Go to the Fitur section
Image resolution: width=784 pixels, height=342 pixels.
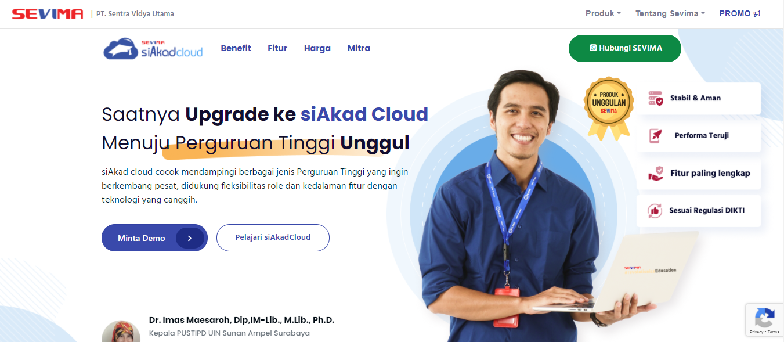277,48
